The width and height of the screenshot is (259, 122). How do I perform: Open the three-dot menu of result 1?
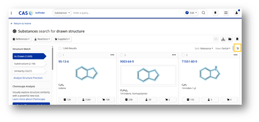(112, 55)
